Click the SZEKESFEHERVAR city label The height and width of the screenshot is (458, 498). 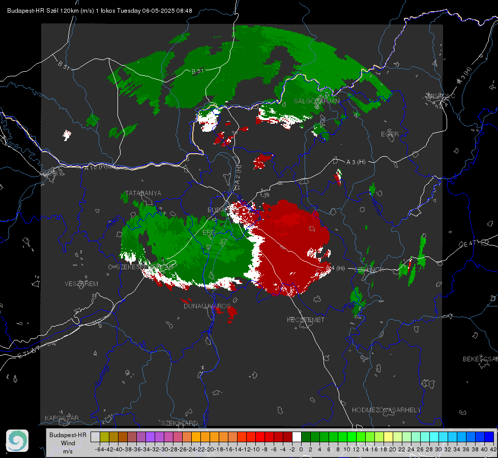(146, 267)
